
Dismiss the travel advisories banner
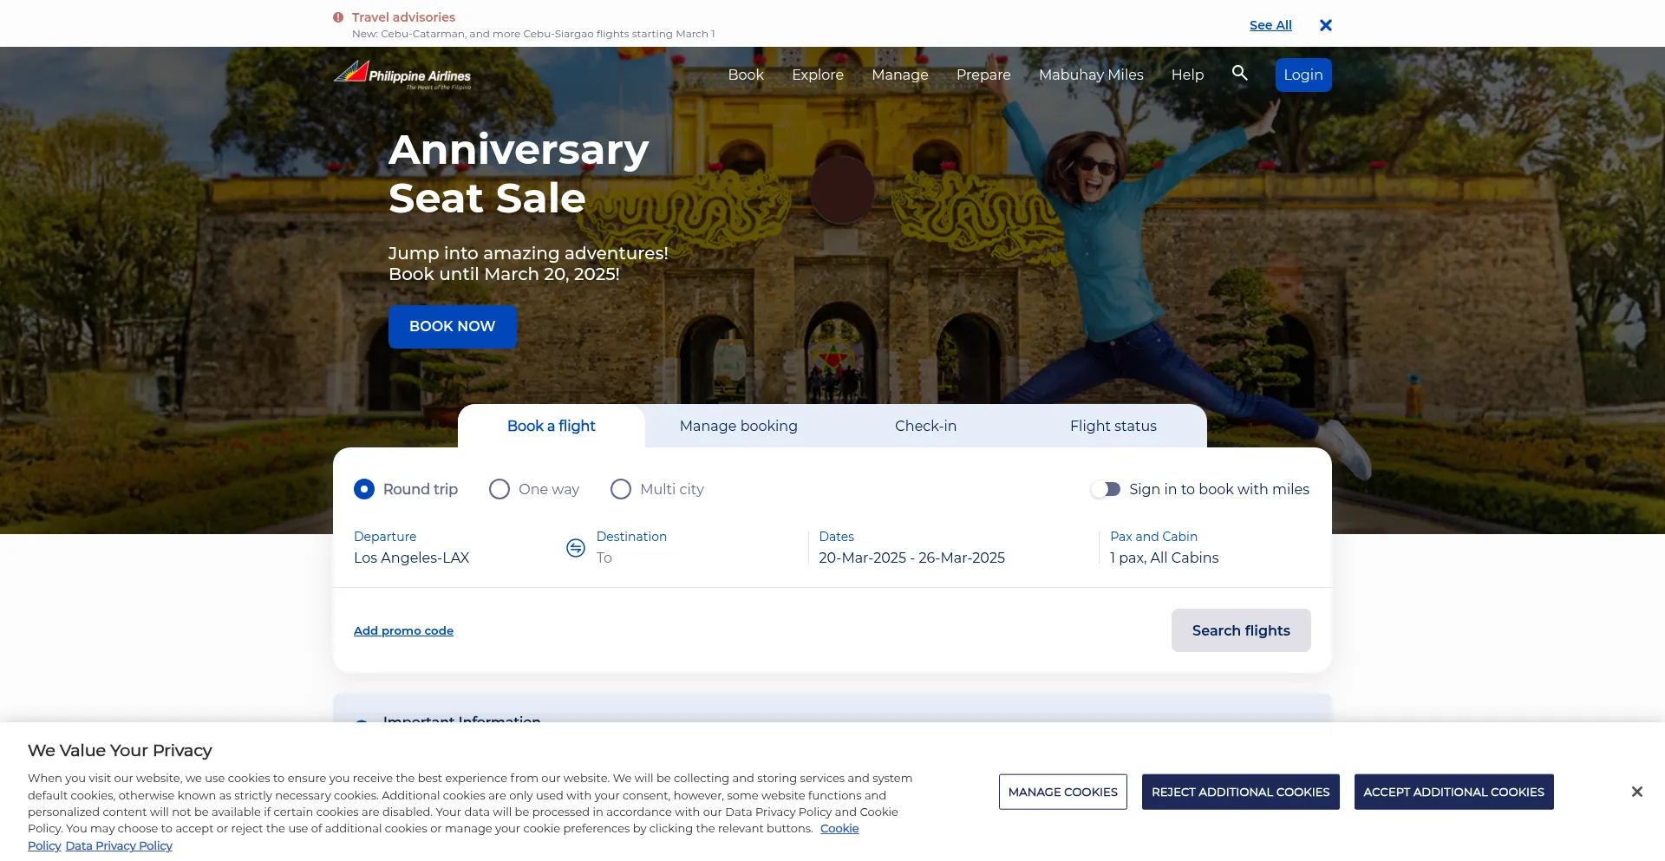1325,25
